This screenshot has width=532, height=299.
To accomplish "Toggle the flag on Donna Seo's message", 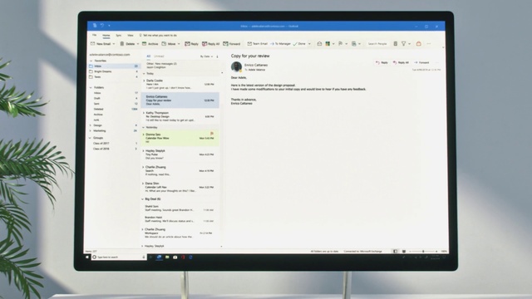I will pos(212,134).
